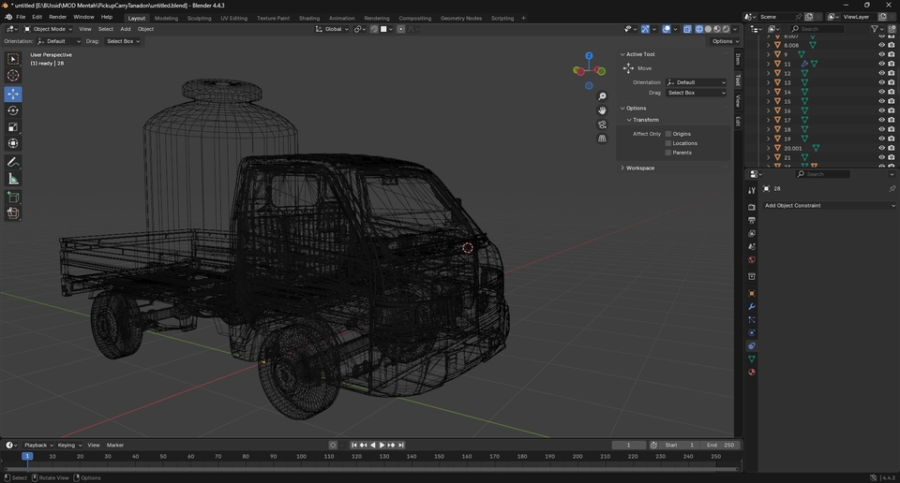Pick the Annotate pencil tool
The width and height of the screenshot is (900, 483).
[x=13, y=163]
